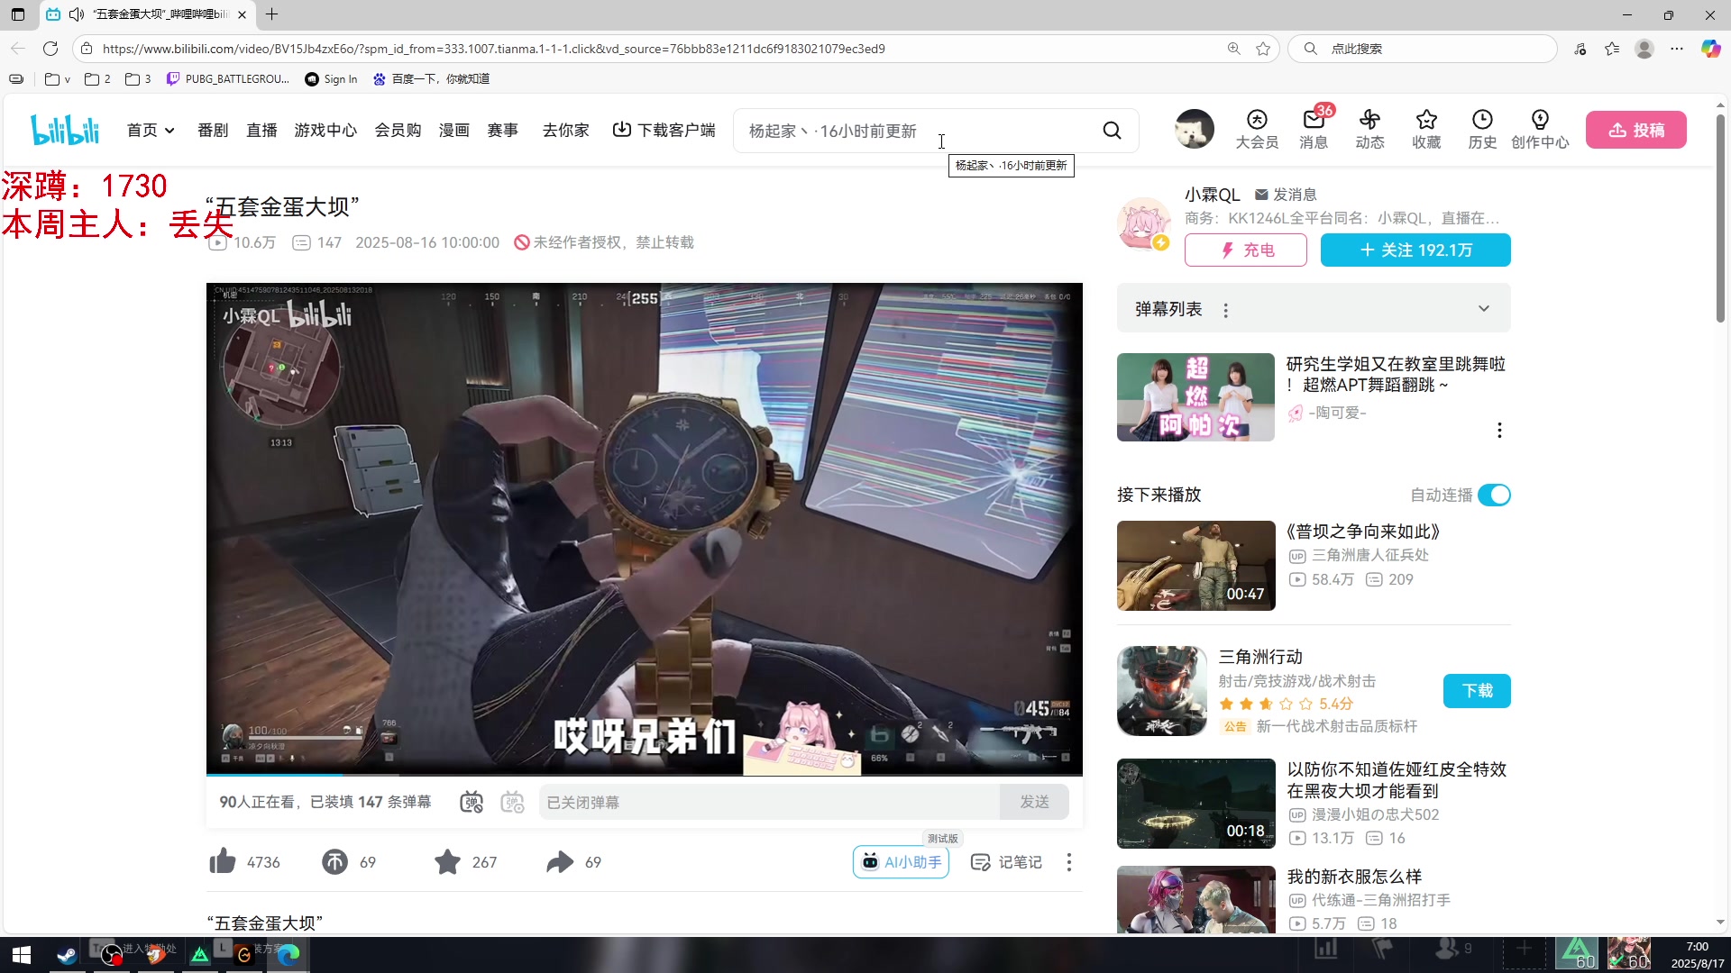This screenshot has width=1731, height=973.
Task: Open PUBG_BATTLEGROU... bookmark
Action: 228,79
